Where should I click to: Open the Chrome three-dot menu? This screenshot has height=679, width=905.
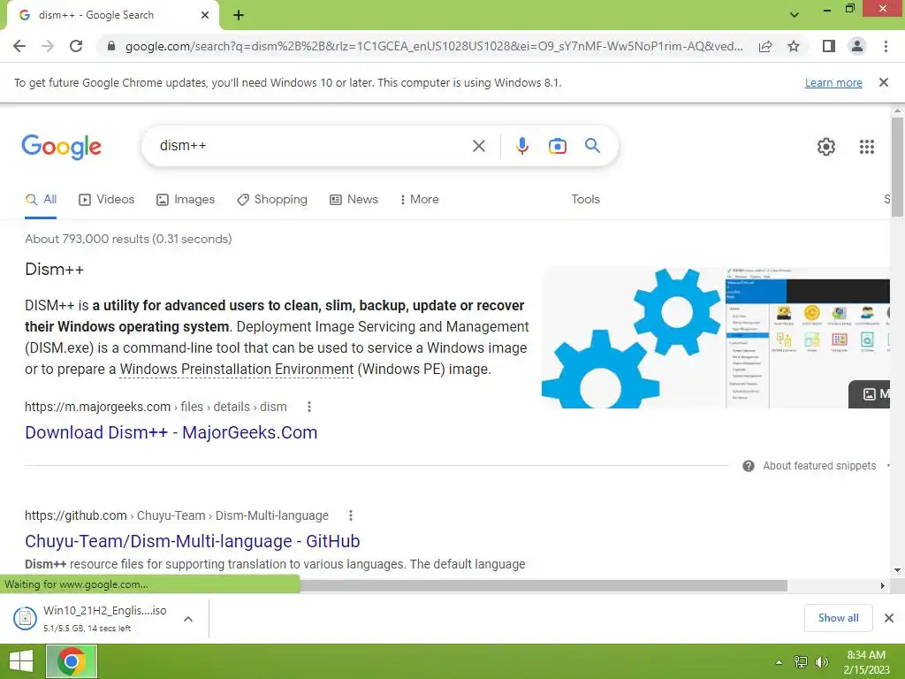[x=886, y=46]
